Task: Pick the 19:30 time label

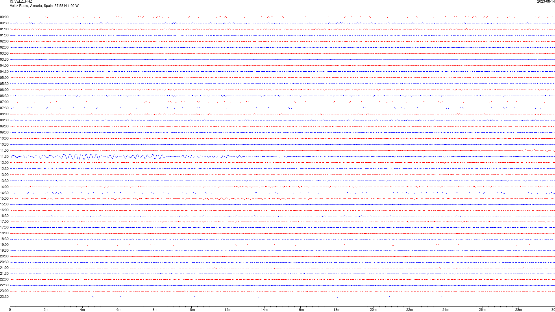Action: (x=4, y=250)
